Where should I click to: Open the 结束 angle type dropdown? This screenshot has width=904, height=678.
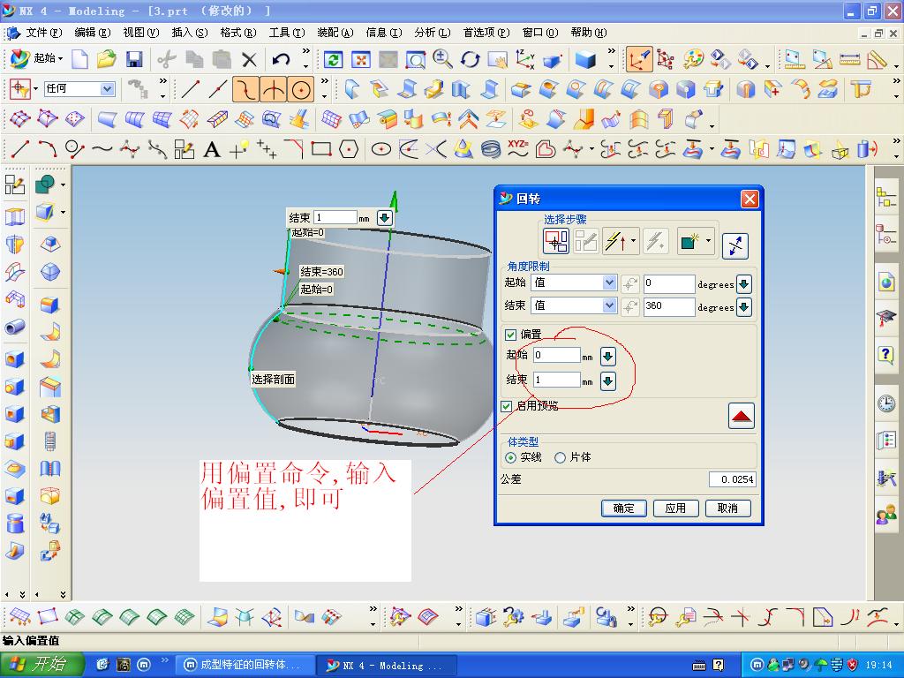coord(609,305)
